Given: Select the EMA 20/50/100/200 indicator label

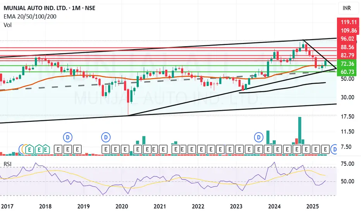Looking at the screenshot, I should tap(30, 17).
